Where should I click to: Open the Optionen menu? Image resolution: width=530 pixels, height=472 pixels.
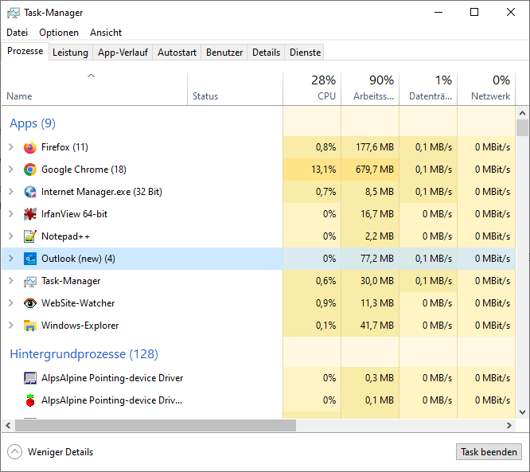pos(59,33)
